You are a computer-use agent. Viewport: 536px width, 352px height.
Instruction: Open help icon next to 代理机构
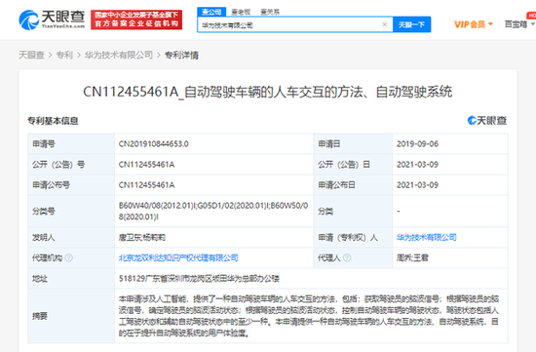69,258
